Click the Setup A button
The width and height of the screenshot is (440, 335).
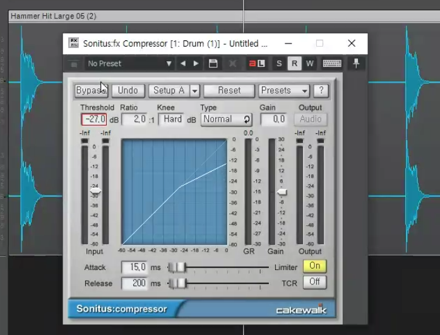pyautogui.click(x=169, y=91)
